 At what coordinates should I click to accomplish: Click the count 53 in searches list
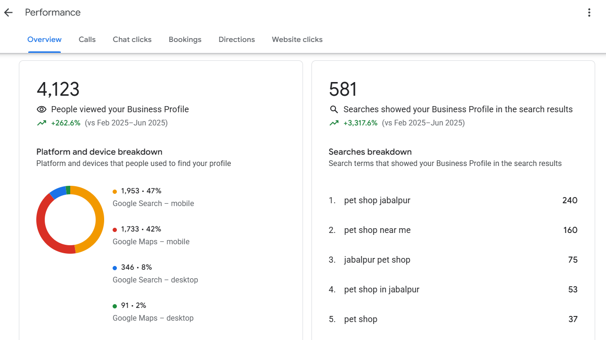573,290
